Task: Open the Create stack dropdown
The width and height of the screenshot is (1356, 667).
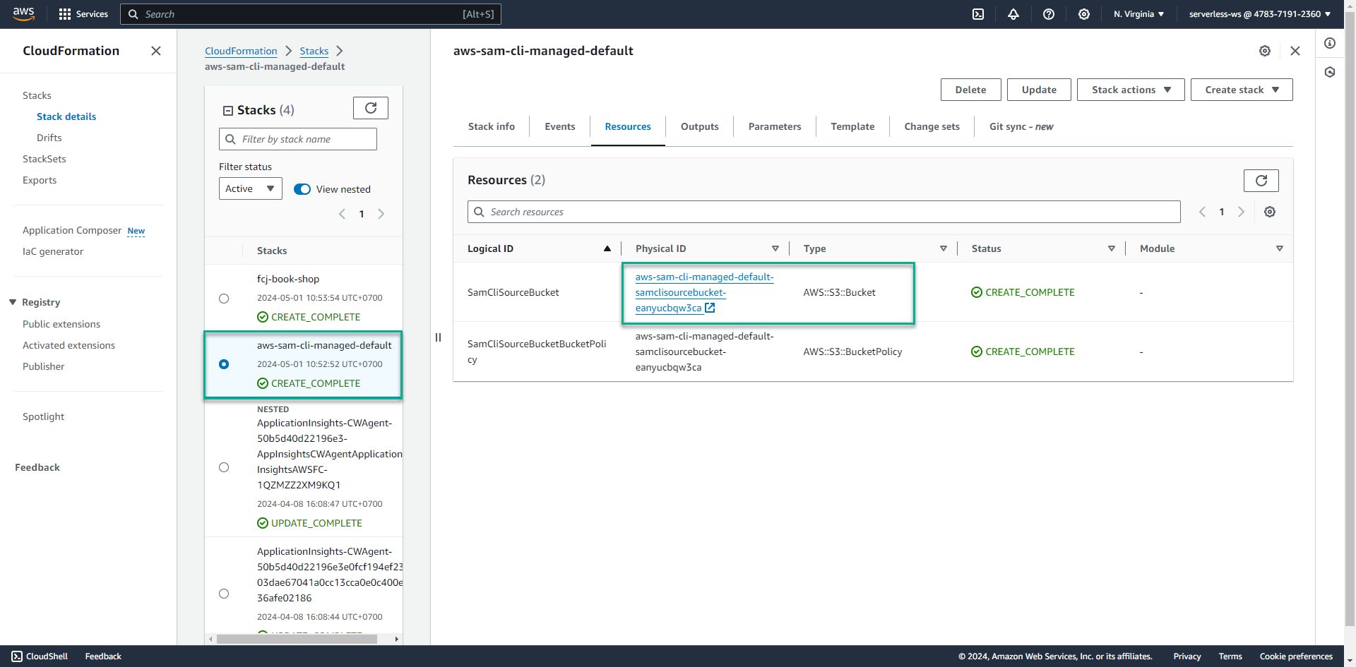Action: click(1242, 90)
